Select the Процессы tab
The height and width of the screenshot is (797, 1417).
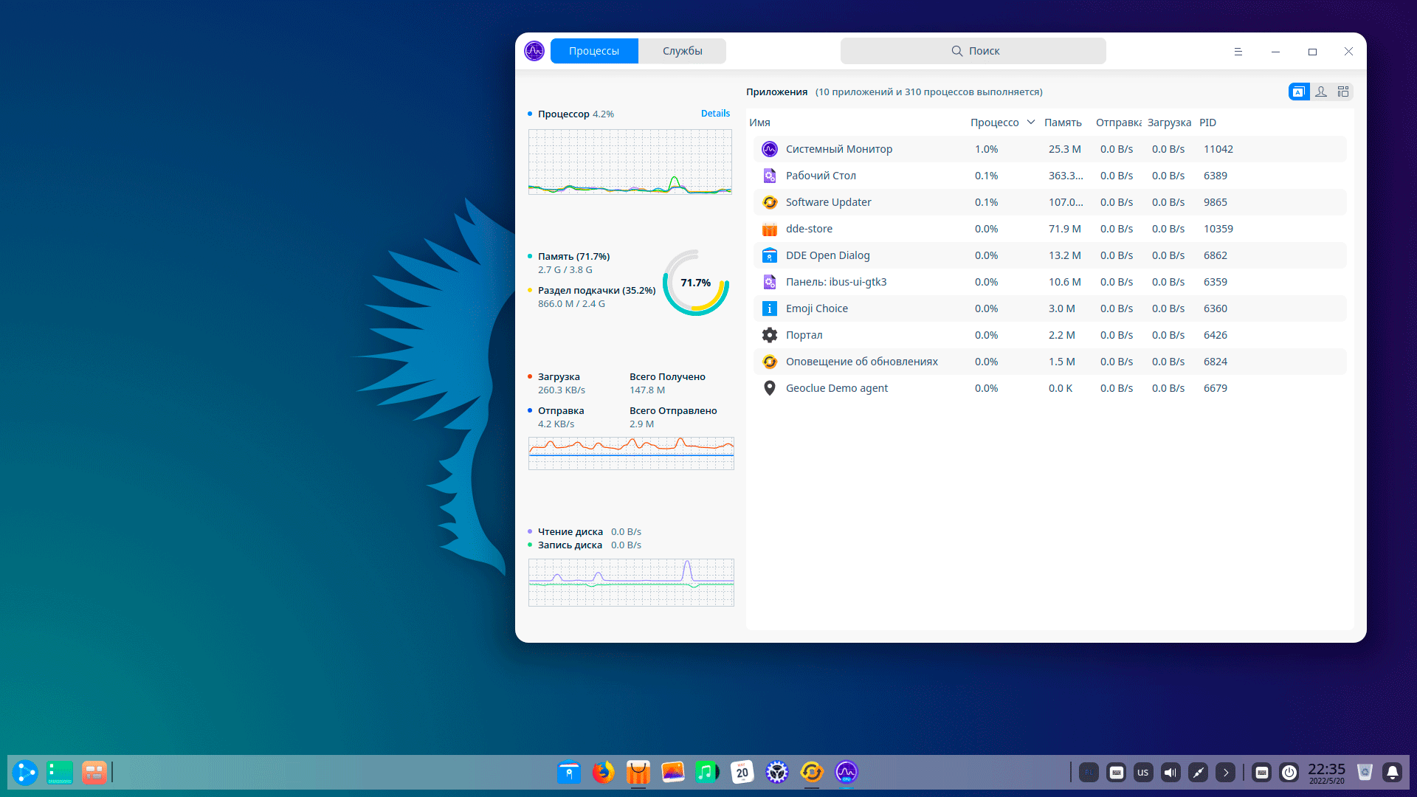pyautogui.click(x=594, y=51)
